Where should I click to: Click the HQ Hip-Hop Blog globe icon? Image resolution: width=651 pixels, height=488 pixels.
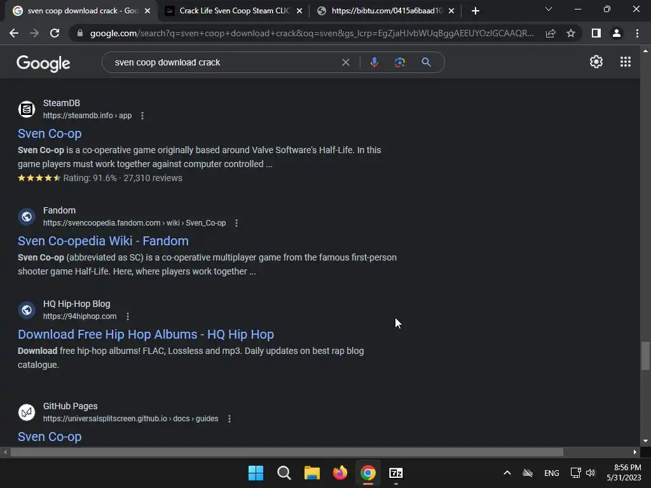(x=27, y=310)
